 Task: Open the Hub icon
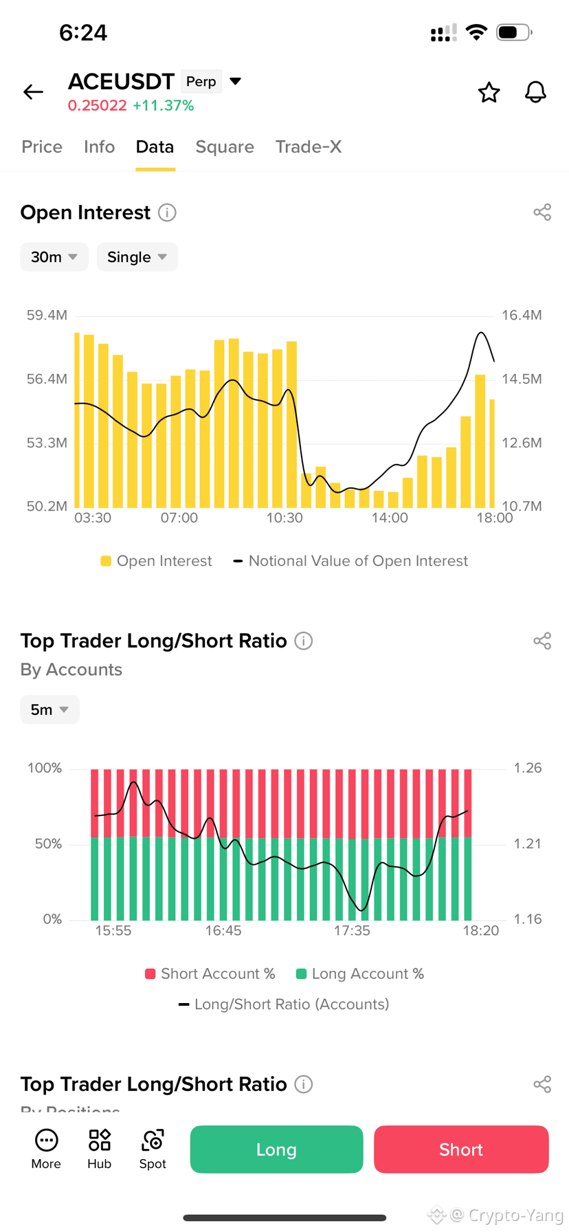99,1149
